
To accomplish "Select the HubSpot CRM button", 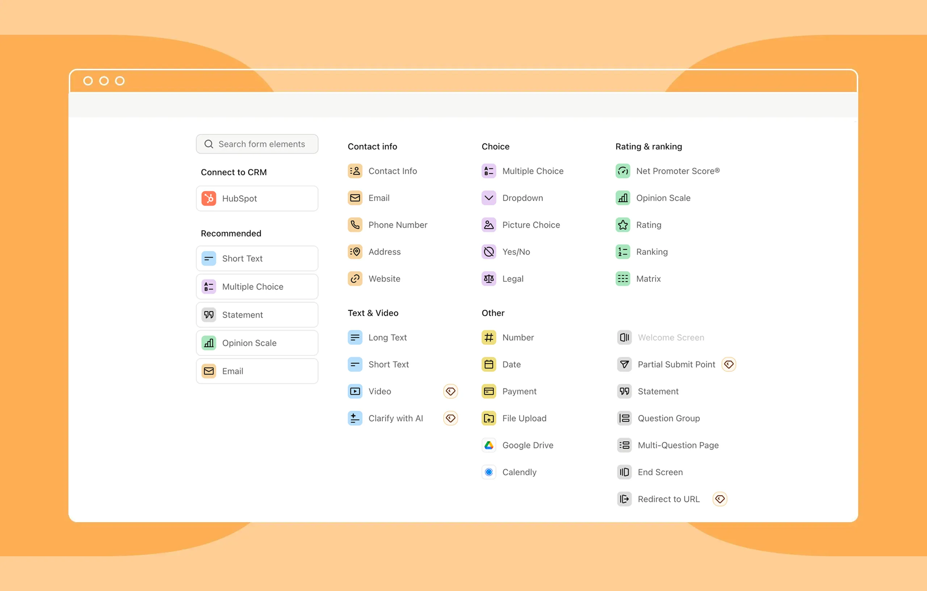I will (257, 198).
